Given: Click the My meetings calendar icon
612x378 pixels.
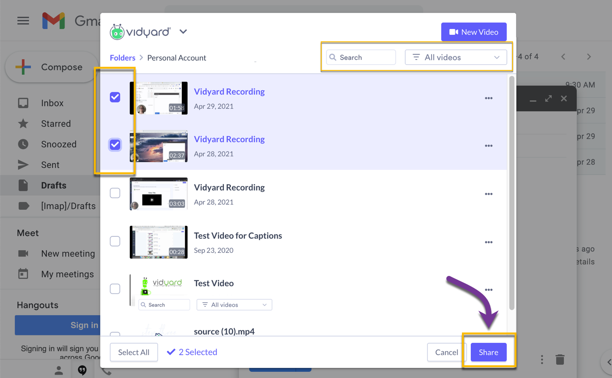Looking at the screenshot, I should point(23,274).
